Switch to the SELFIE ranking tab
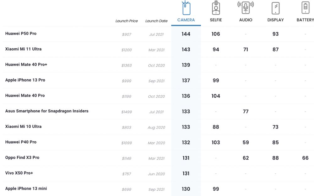314x196 pixels. tap(216, 20)
